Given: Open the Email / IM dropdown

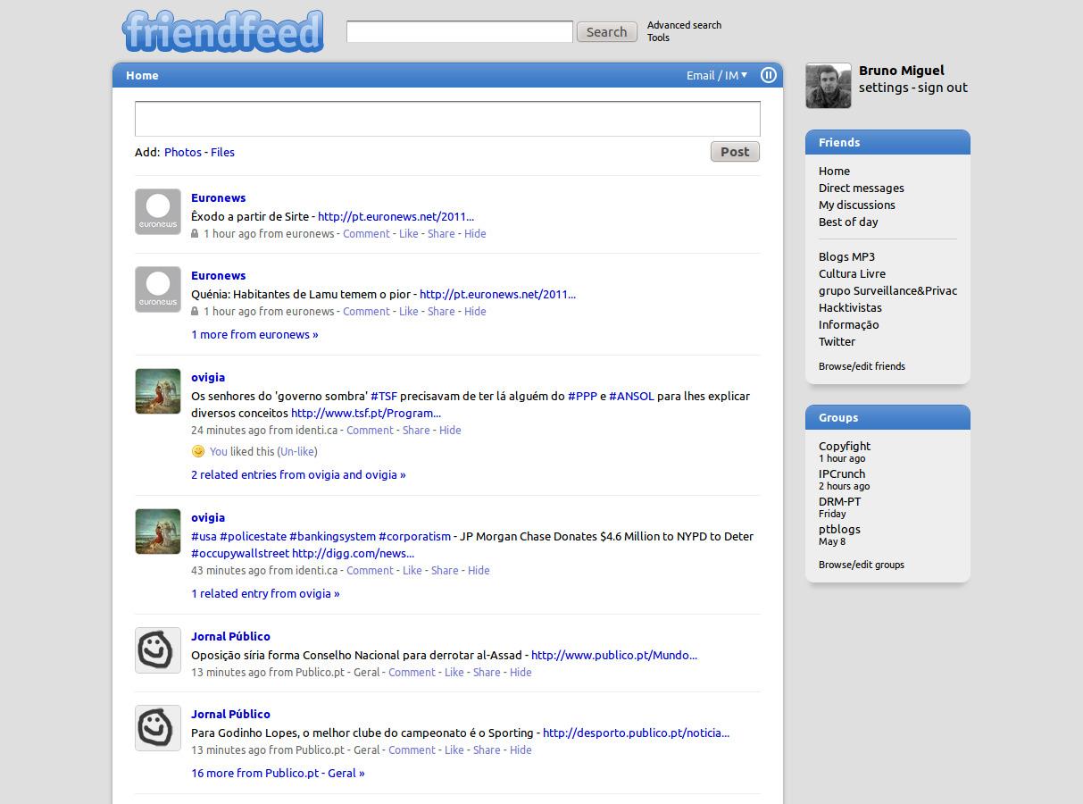Looking at the screenshot, I should point(717,75).
